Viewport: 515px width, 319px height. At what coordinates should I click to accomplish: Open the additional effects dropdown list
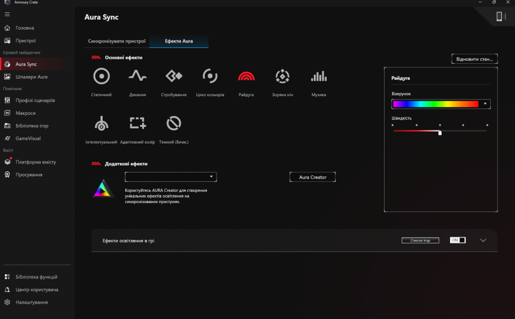(171, 177)
